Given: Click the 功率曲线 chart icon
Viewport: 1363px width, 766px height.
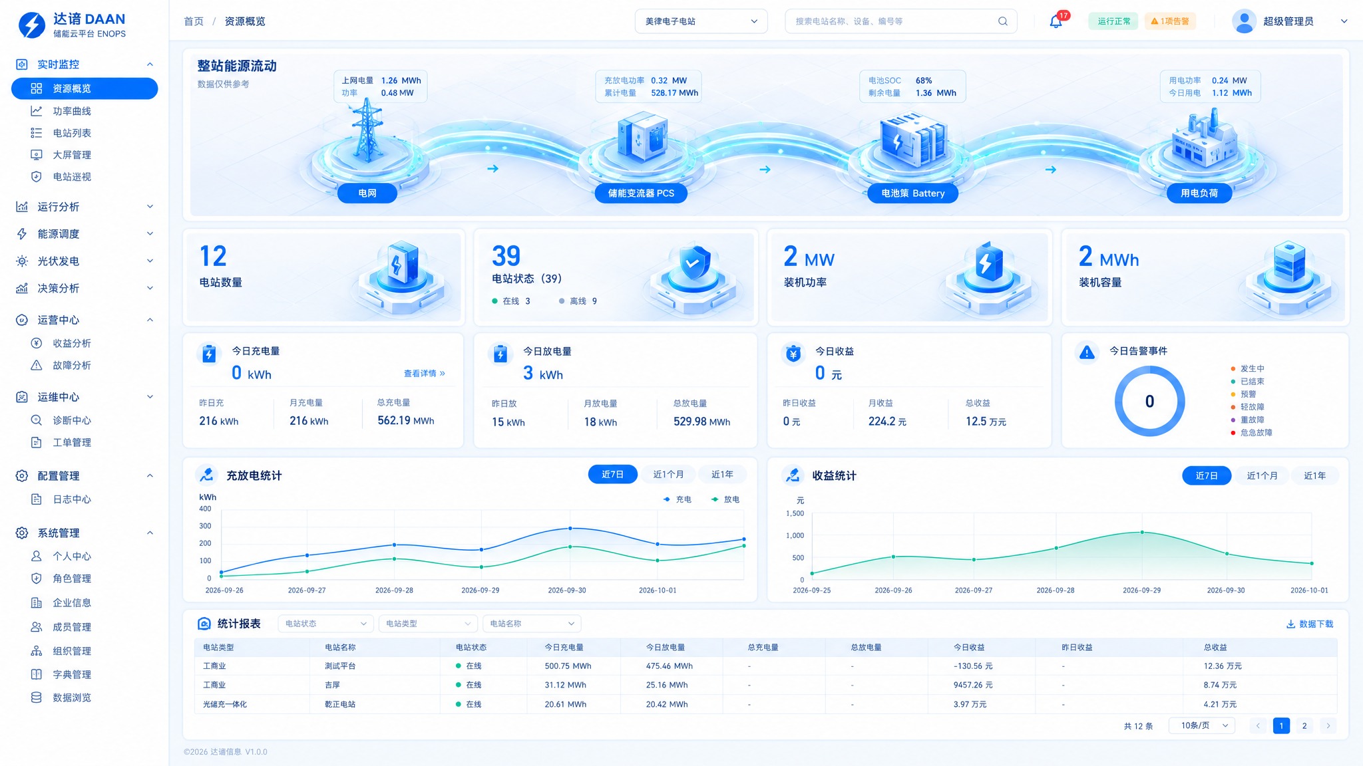Looking at the screenshot, I should coord(37,111).
